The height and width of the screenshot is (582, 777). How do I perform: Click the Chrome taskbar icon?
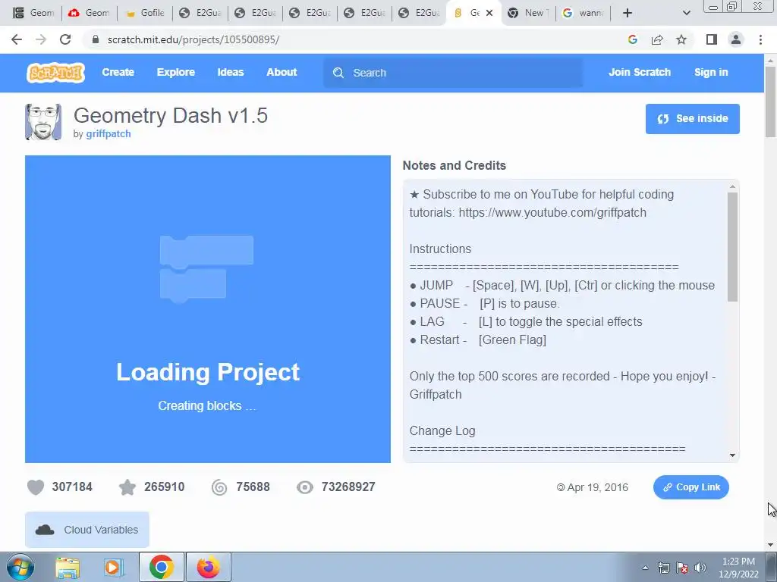click(161, 567)
